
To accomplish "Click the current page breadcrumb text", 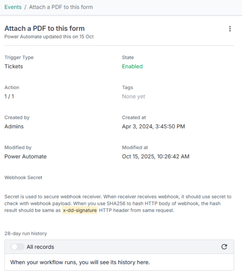I will pyautogui.click(x=61, y=7).
